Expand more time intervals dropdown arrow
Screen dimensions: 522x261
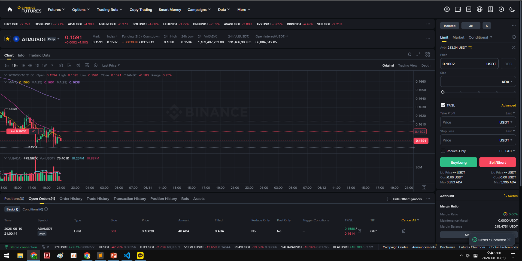pos(52,65)
